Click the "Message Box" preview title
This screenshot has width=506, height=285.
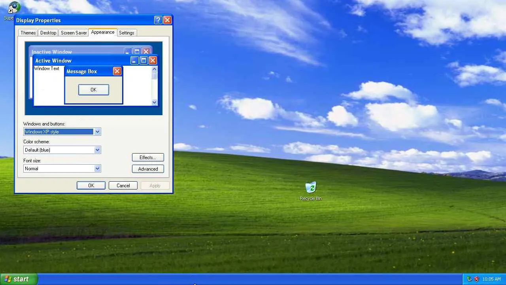(x=82, y=72)
